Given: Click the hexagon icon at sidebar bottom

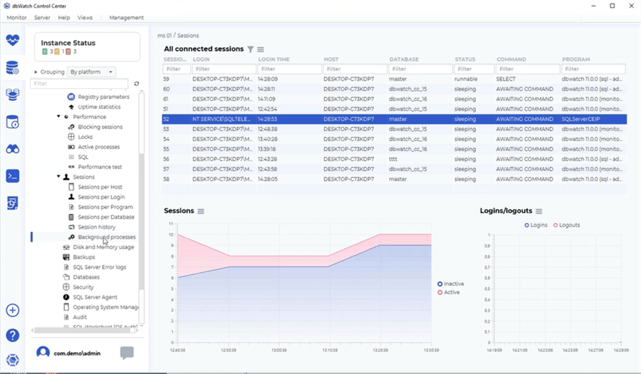Looking at the screenshot, I should click(x=13, y=360).
